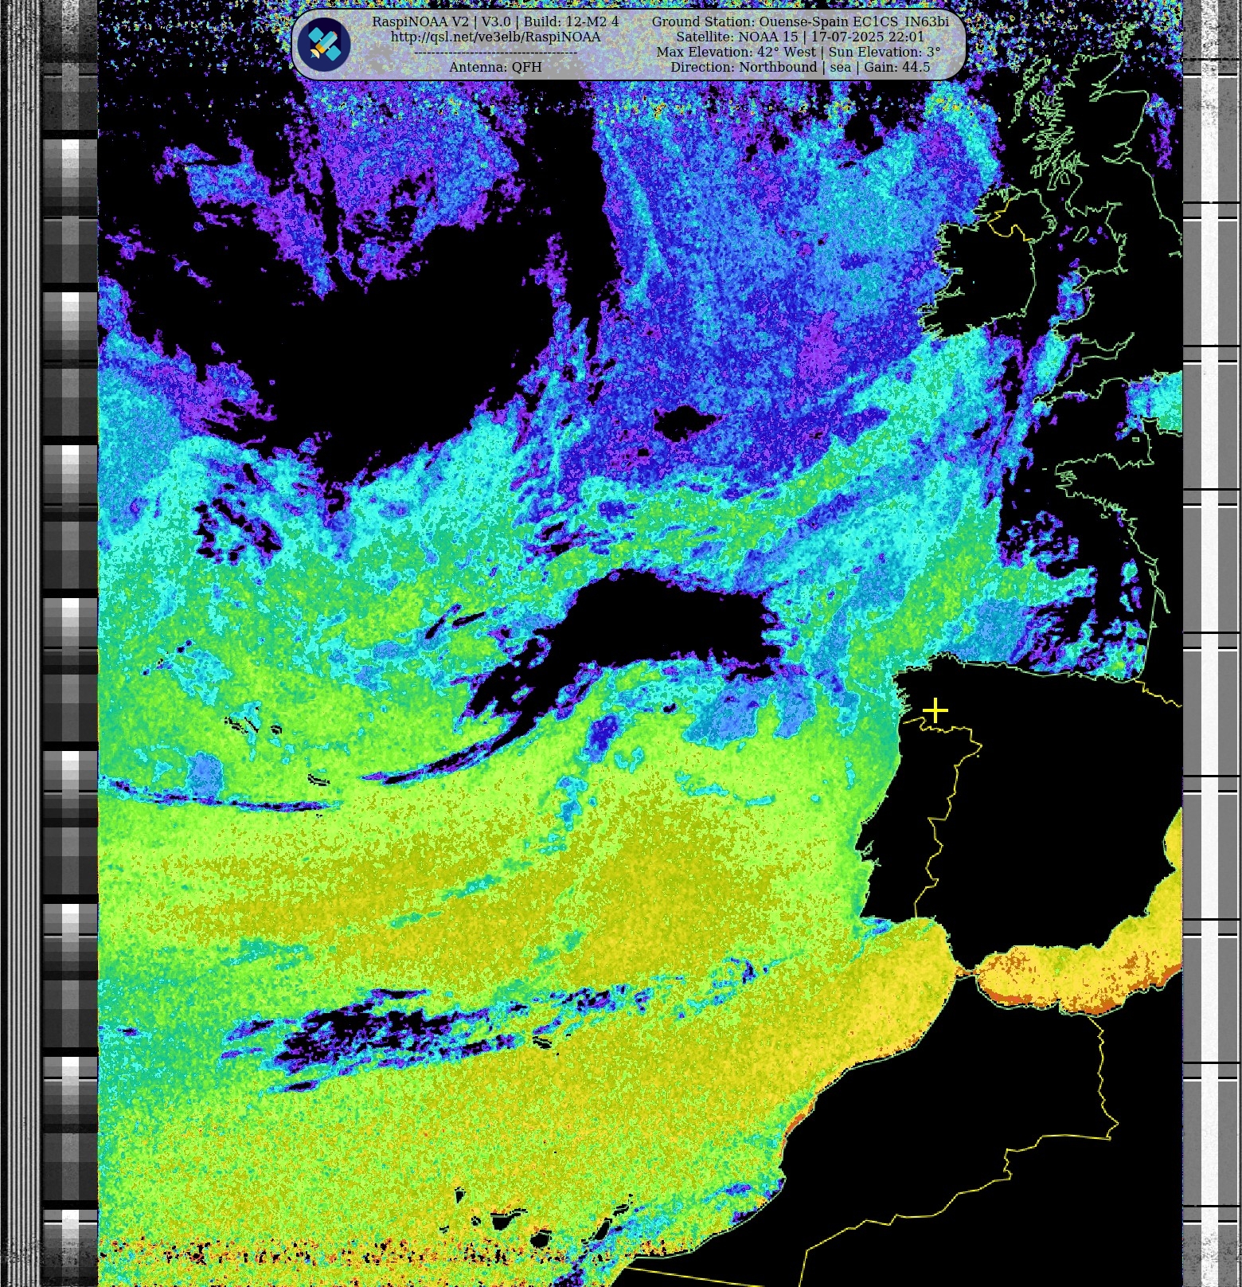This screenshot has width=1242, height=1287.
Task: Click the RaspiNOAA satellite logo icon
Action: click(324, 44)
